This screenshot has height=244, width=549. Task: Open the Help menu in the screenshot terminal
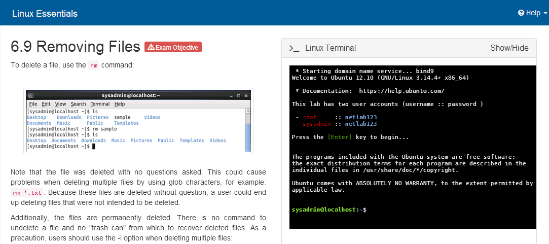120,104
